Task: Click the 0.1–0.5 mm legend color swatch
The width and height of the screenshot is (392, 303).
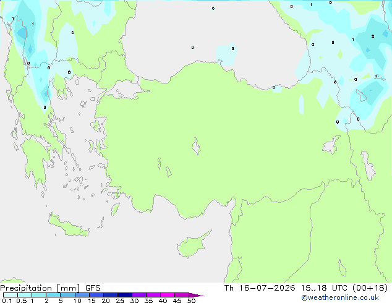Action: [x=11, y=295]
